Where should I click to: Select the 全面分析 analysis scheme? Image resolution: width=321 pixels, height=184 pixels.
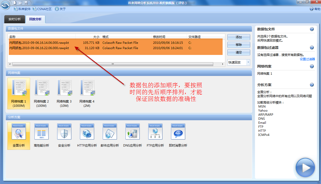19,136
